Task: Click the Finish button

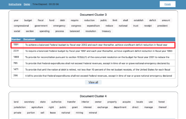Action: point(167,4)
